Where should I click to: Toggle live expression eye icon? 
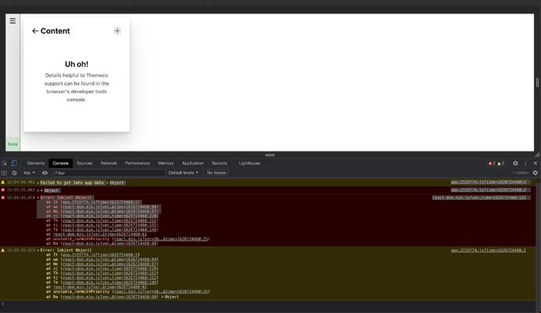click(45, 173)
